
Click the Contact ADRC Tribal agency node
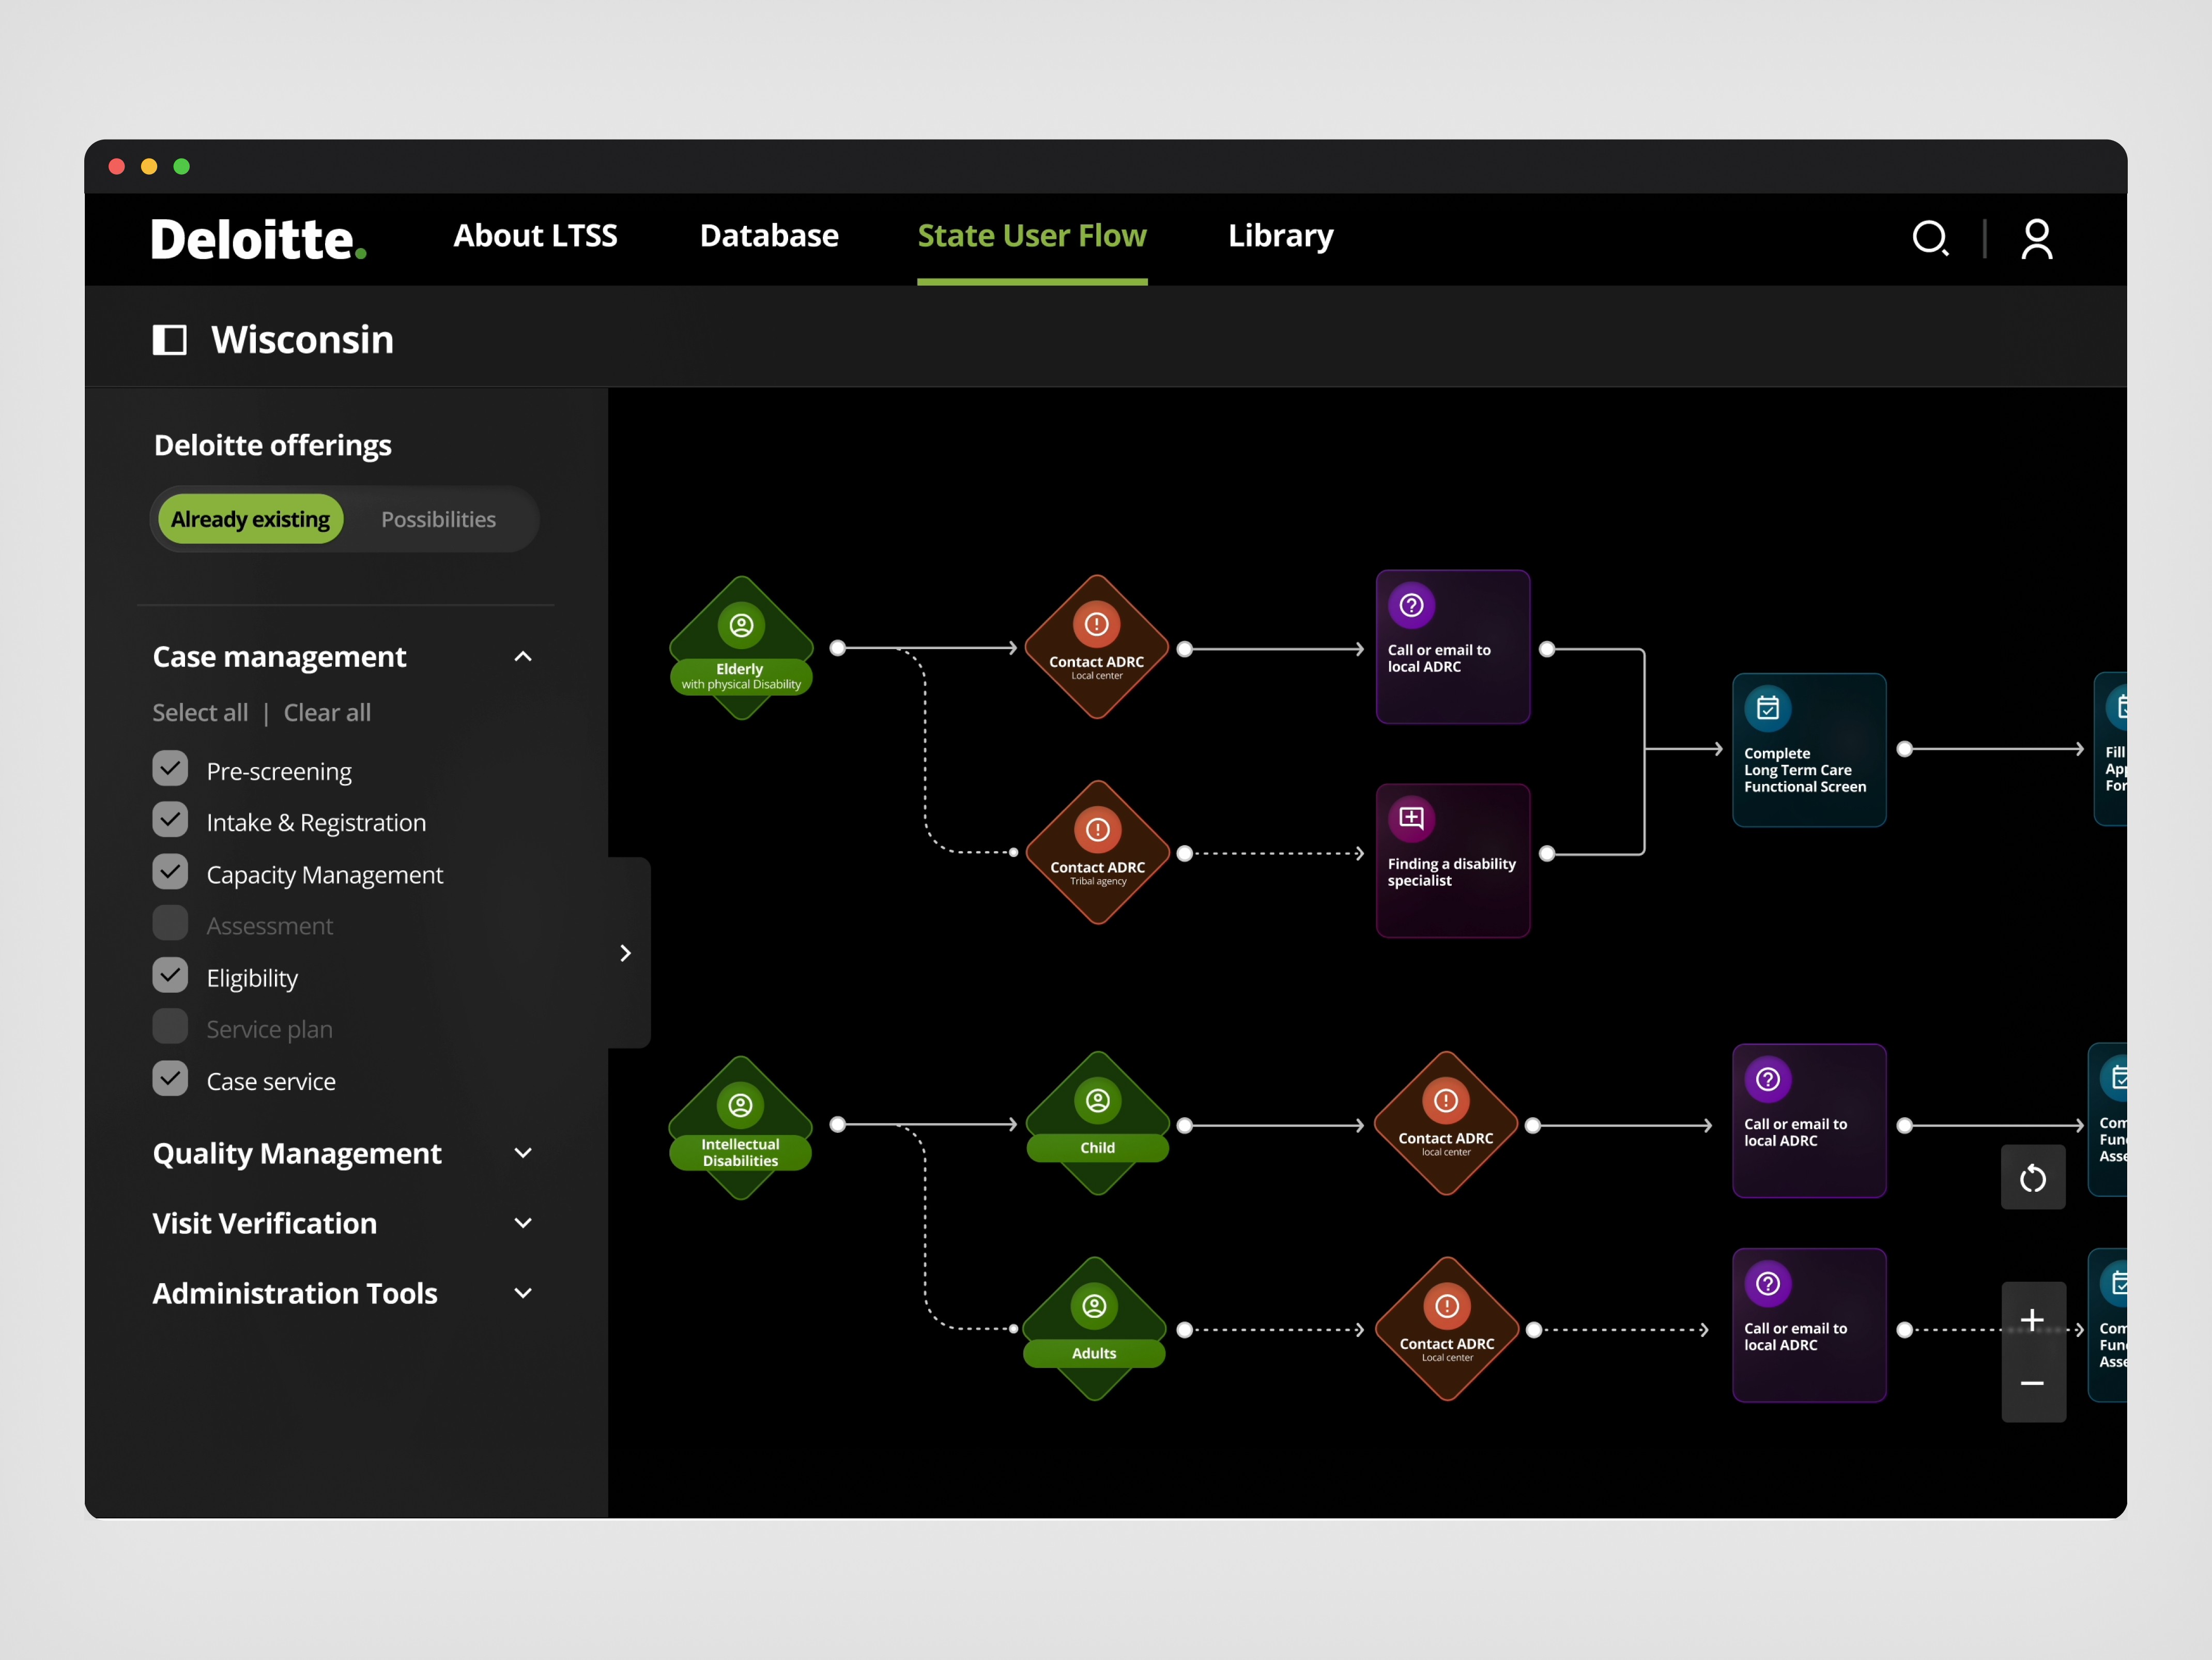[x=1097, y=853]
